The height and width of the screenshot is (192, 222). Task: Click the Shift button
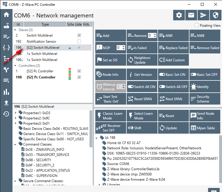coord(142,128)
